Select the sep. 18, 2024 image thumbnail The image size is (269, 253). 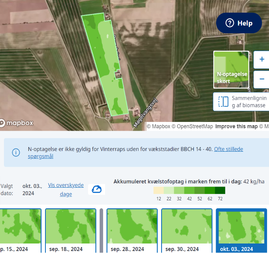[x=70, y=230]
